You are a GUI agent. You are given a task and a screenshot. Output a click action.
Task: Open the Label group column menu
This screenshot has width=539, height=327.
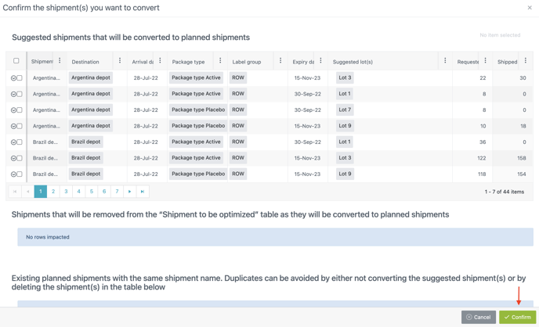(280, 61)
